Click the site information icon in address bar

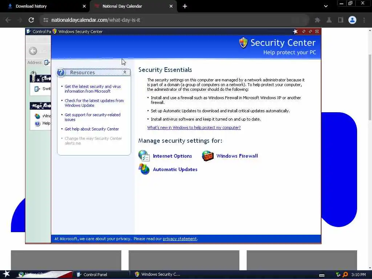click(46, 20)
